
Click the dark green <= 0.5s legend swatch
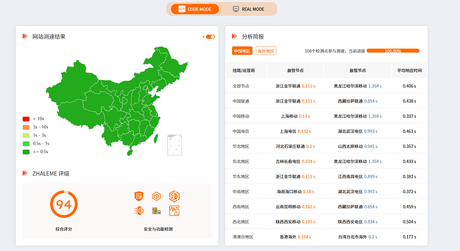click(26, 152)
